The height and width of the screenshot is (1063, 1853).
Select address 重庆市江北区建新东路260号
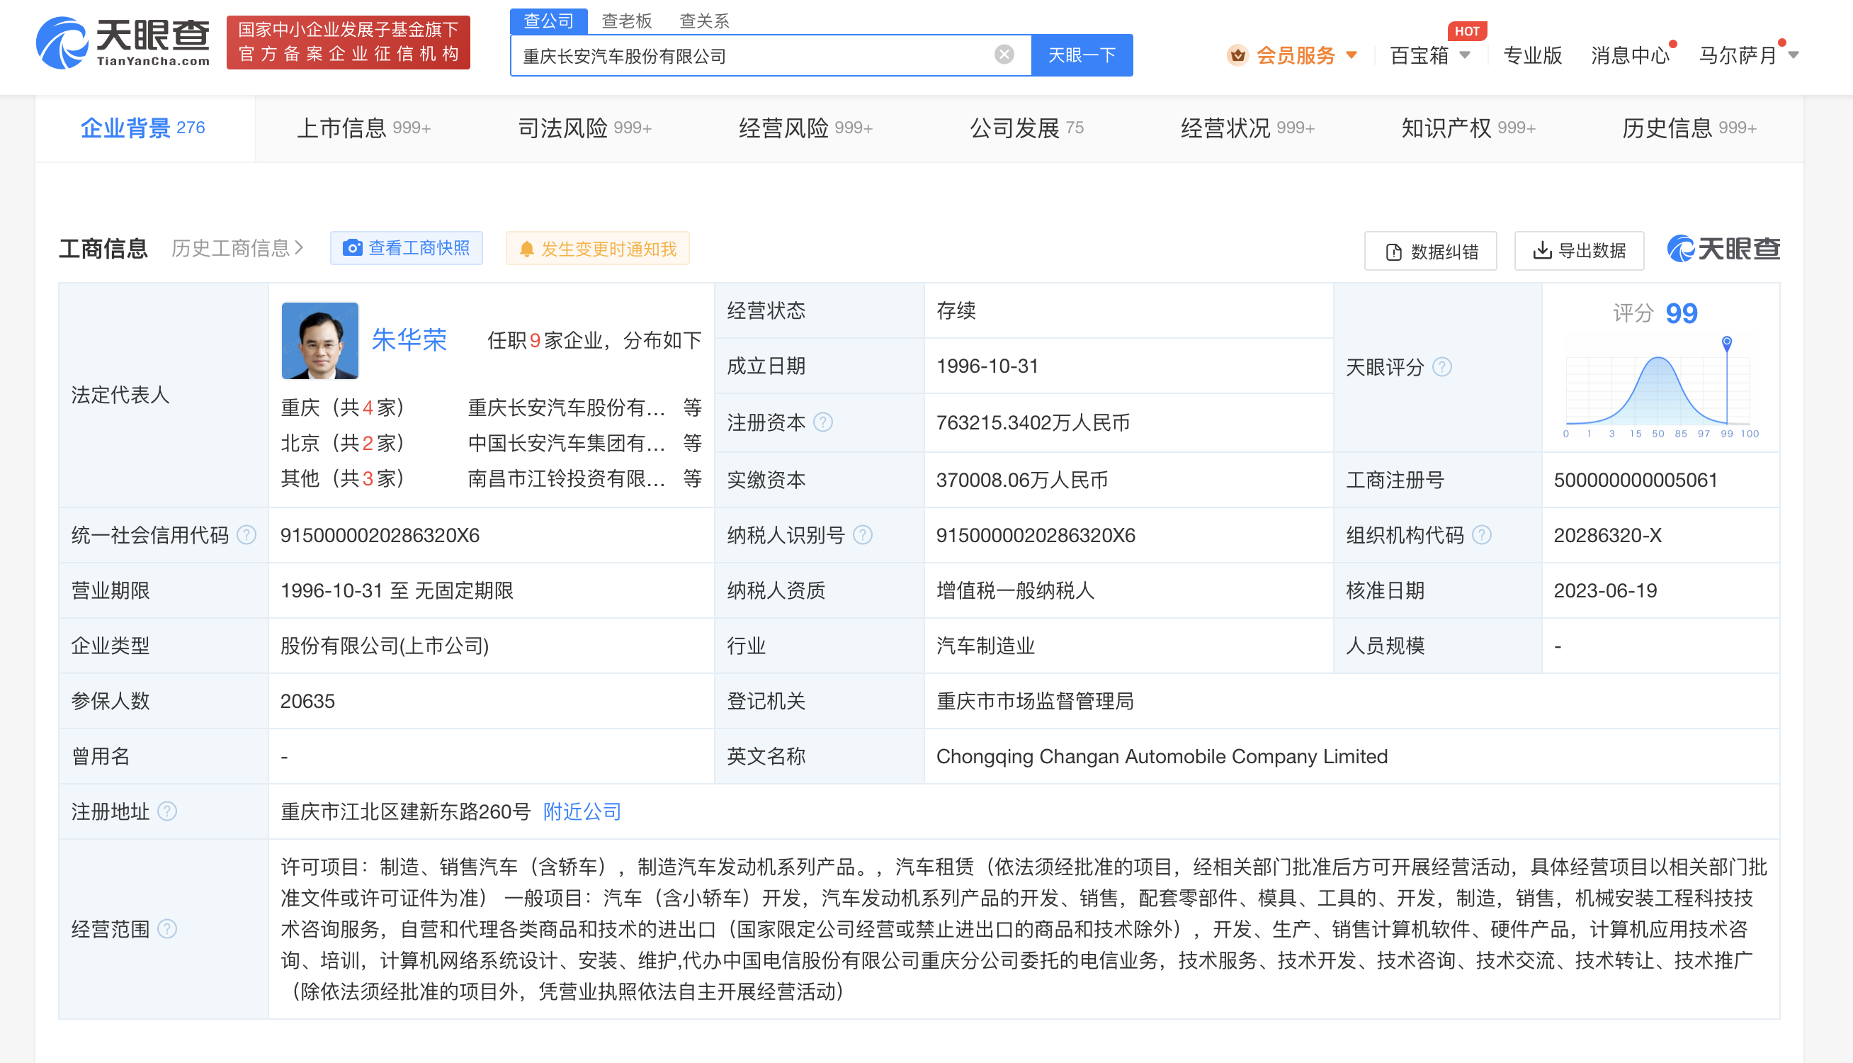406,811
